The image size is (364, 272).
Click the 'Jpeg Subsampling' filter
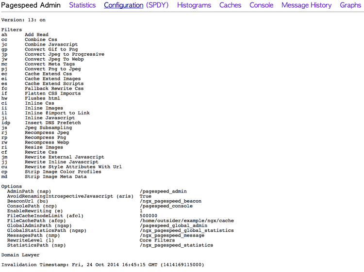[48, 128]
